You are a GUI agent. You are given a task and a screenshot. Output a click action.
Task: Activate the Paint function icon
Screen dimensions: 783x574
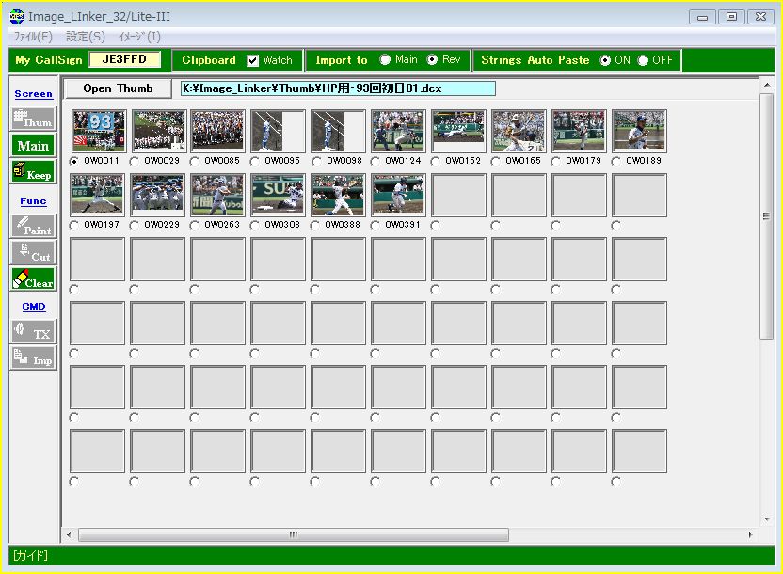click(x=33, y=226)
